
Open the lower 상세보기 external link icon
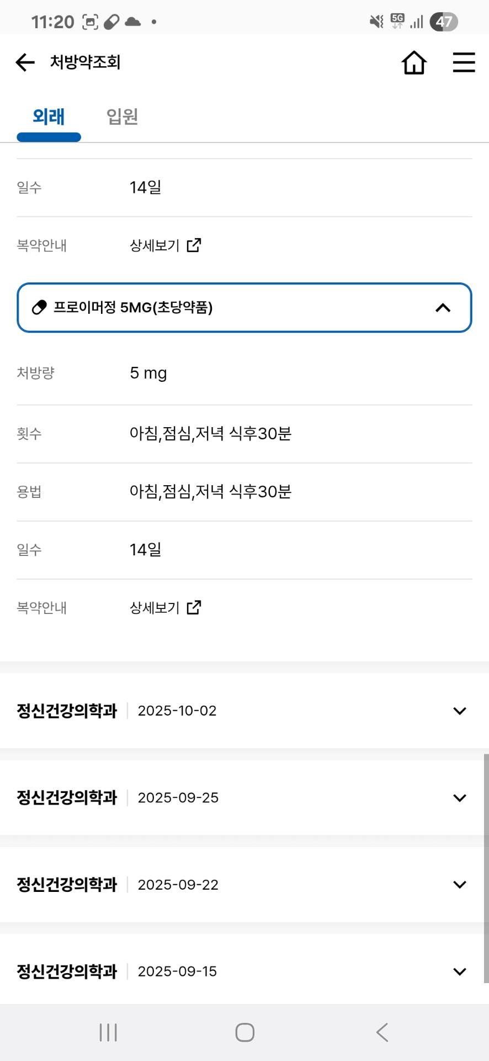pos(194,607)
